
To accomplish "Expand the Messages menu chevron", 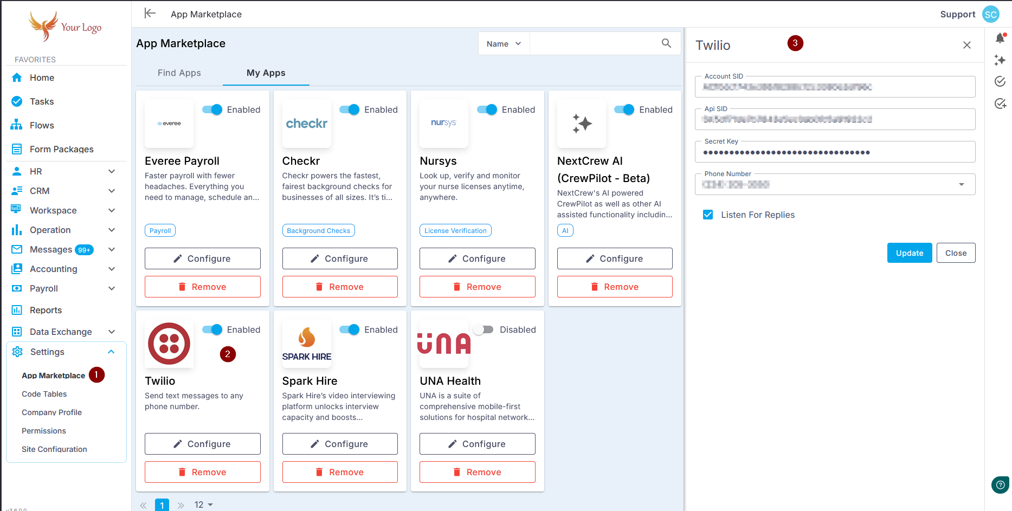I will point(112,249).
